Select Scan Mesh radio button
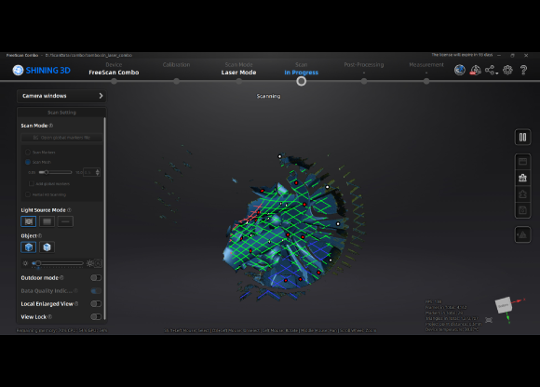 click(28, 162)
